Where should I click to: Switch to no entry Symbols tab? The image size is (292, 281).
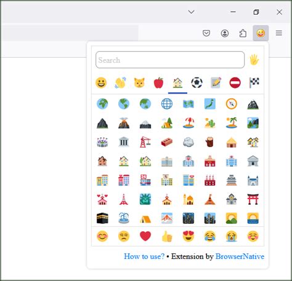(235, 83)
